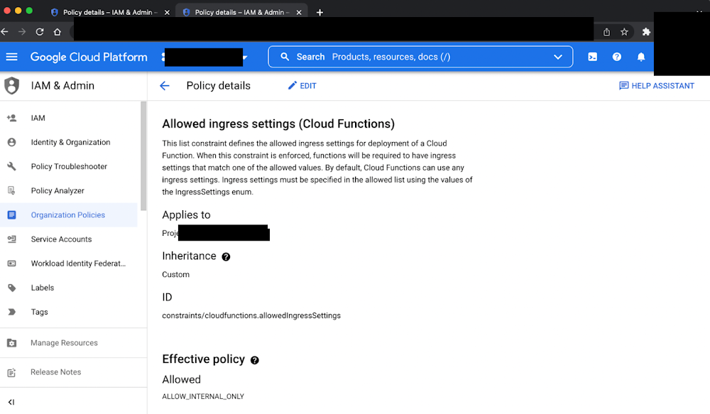Click the Tags chevron-shaped icon
The height and width of the screenshot is (414, 710).
pos(12,312)
